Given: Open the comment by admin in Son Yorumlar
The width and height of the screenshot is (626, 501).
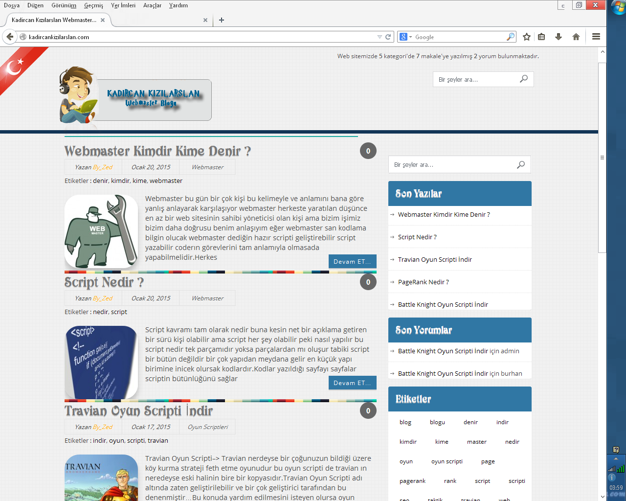Looking at the screenshot, I should (x=459, y=351).
